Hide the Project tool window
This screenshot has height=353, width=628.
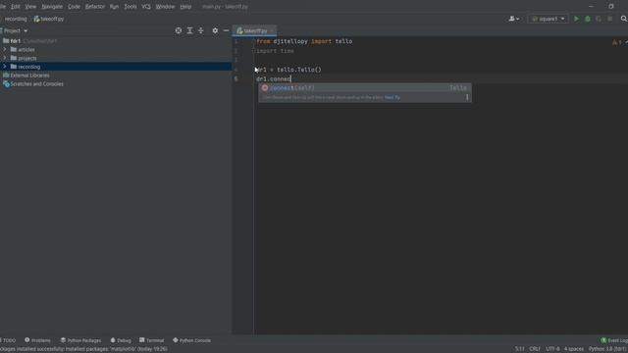click(x=226, y=30)
